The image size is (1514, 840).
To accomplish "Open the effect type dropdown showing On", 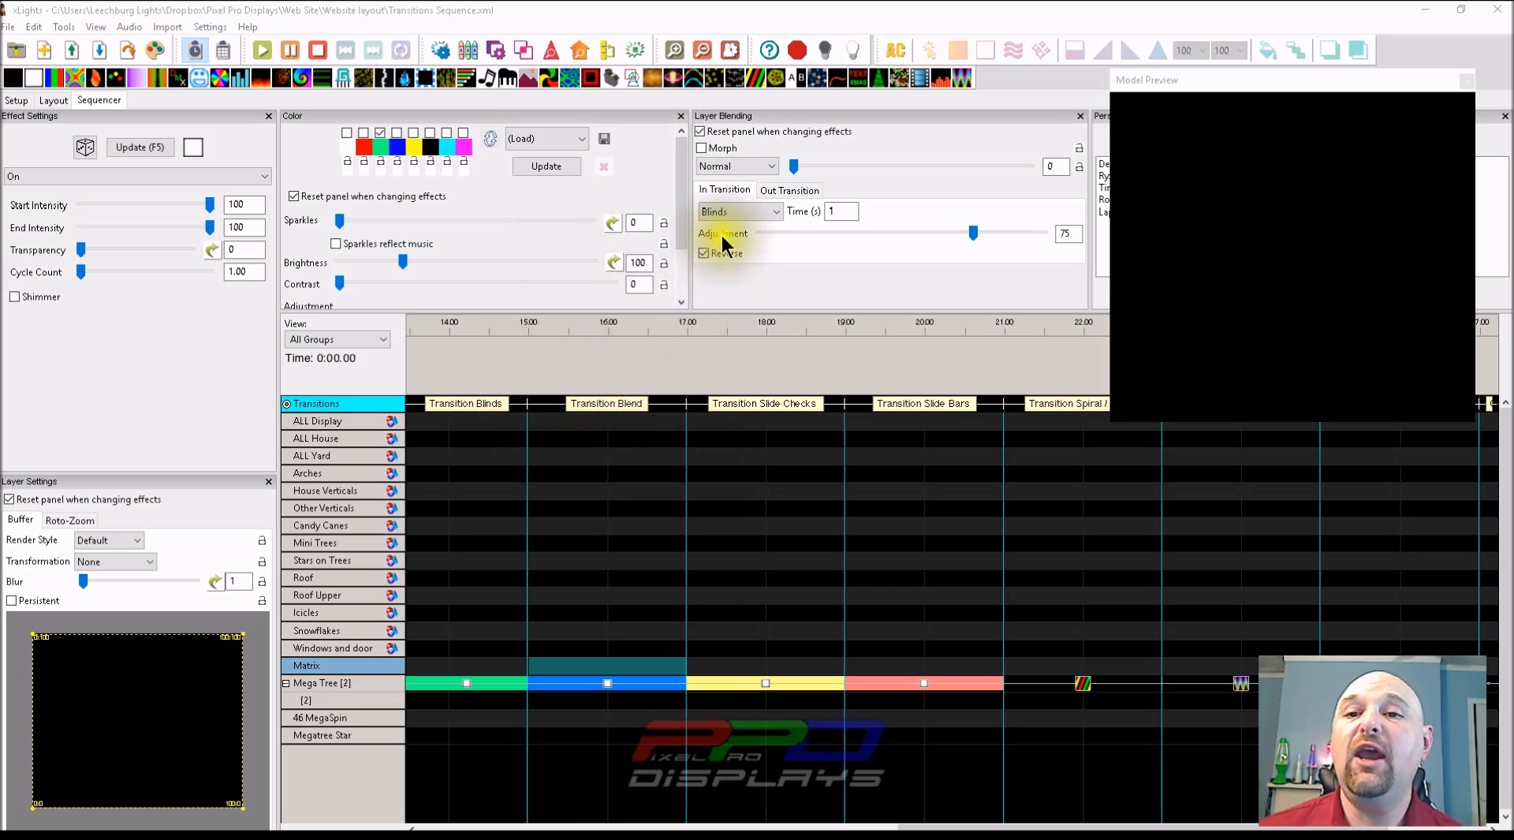I will 137,177.
